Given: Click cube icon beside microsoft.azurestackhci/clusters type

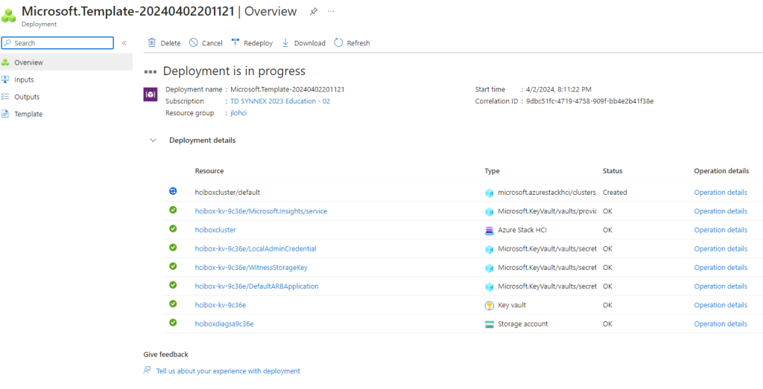Looking at the screenshot, I should [490, 193].
